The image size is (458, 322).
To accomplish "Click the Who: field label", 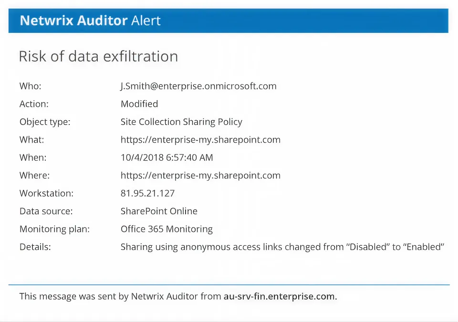I will click(31, 86).
